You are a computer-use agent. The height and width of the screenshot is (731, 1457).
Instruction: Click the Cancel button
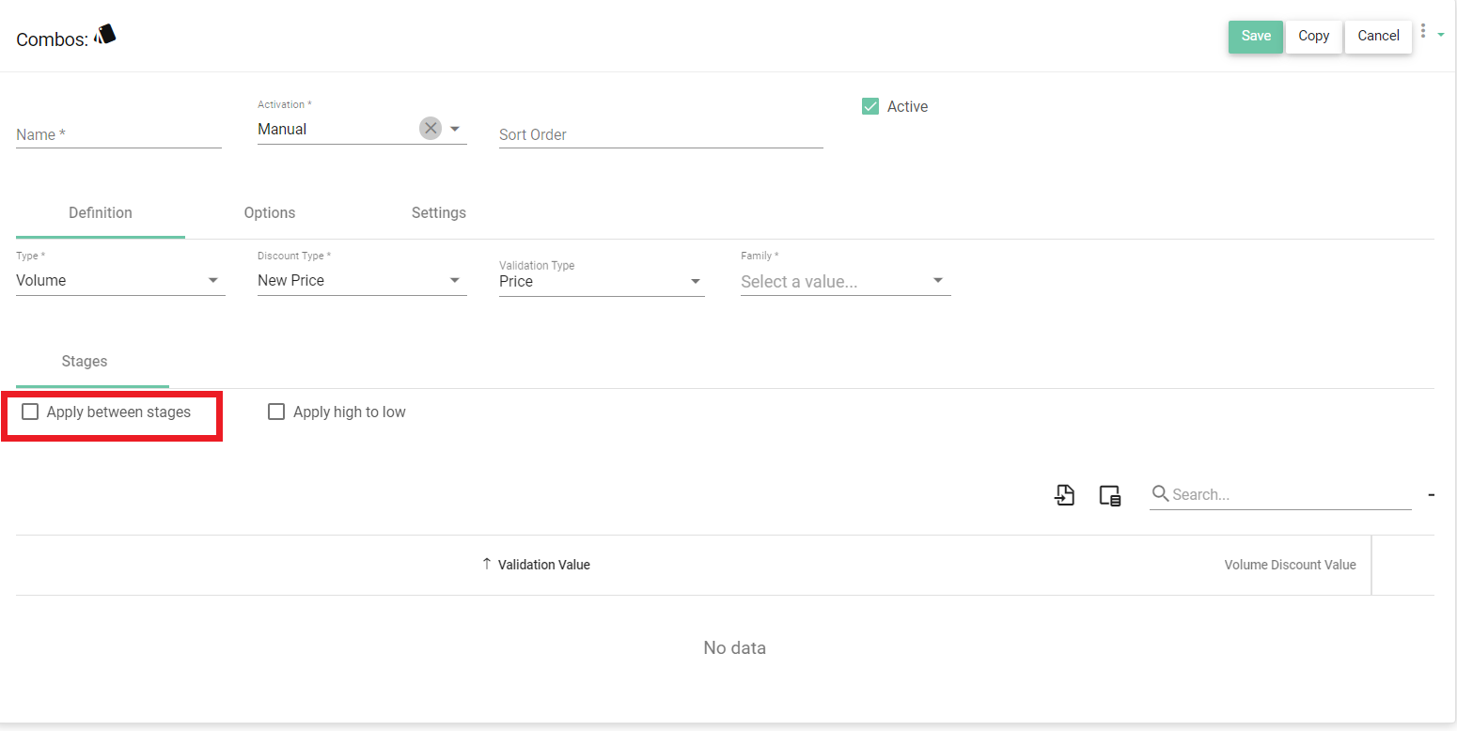click(x=1378, y=36)
